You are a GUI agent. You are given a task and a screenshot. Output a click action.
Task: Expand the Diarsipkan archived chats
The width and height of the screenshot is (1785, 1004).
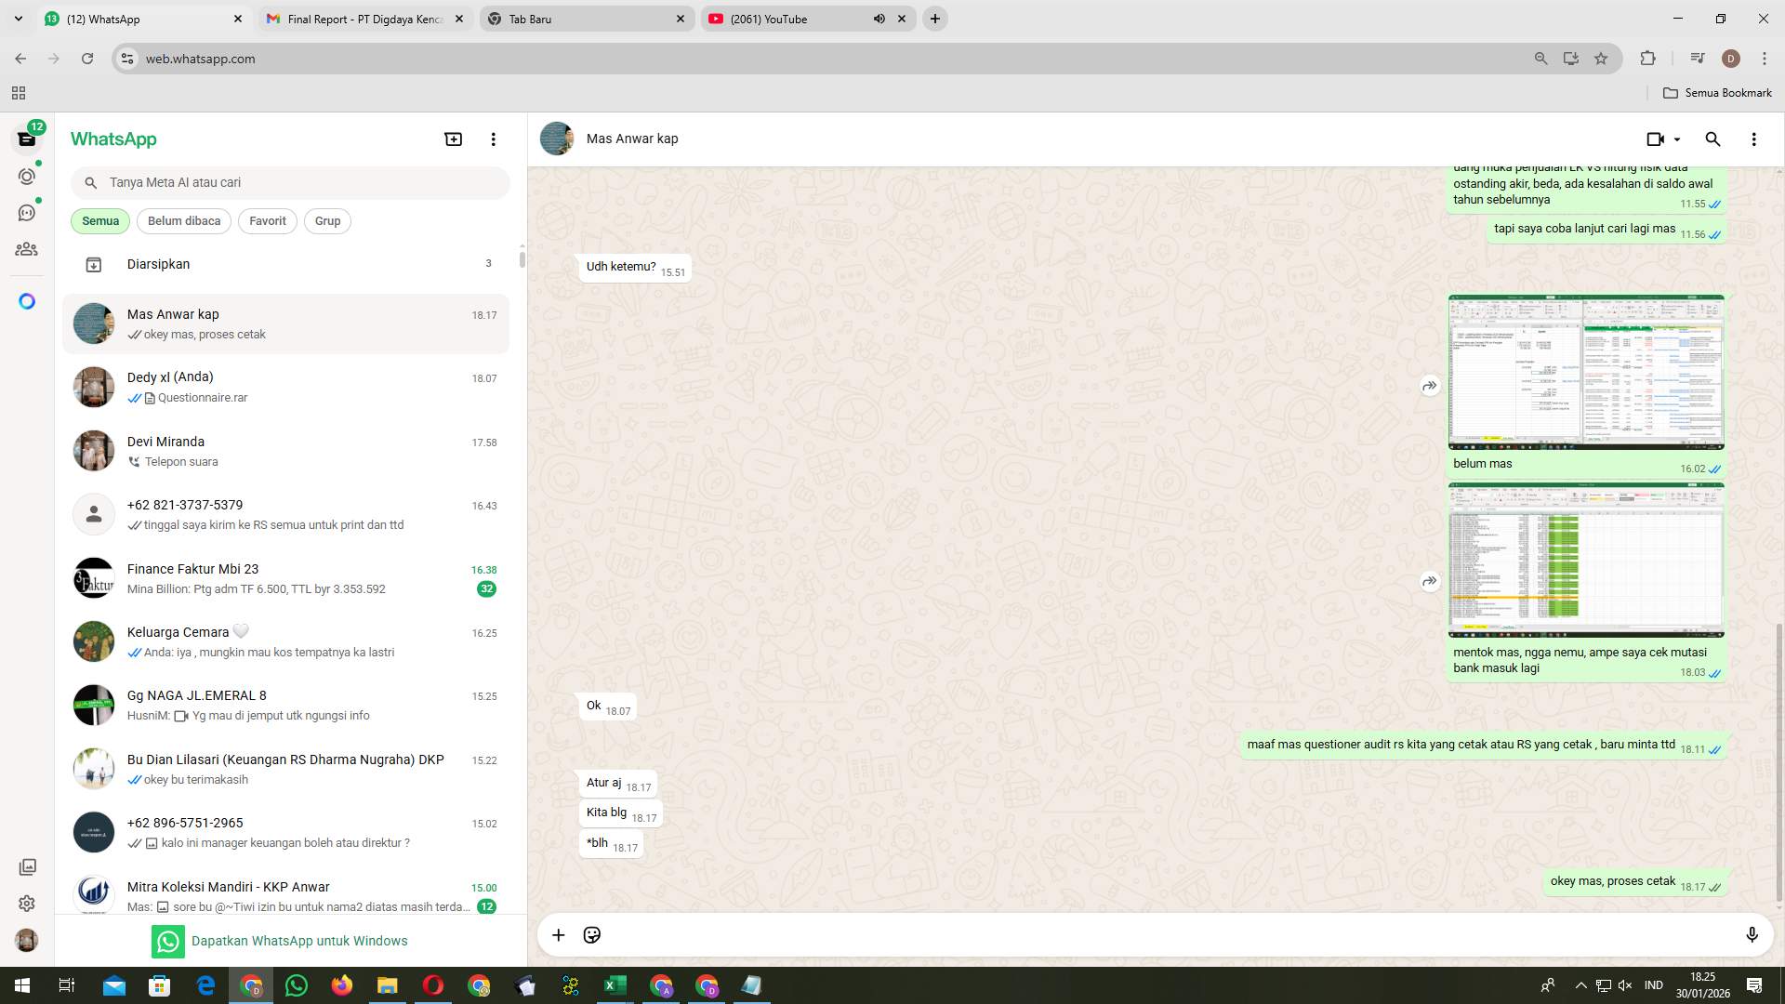click(x=158, y=263)
